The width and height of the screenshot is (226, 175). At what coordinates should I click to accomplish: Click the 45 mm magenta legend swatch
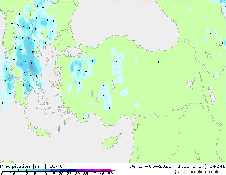tap(105, 170)
